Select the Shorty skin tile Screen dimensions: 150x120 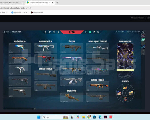point(20,59)
